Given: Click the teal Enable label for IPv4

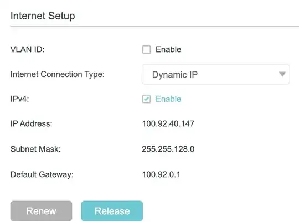Looking at the screenshot, I should click(168, 99).
